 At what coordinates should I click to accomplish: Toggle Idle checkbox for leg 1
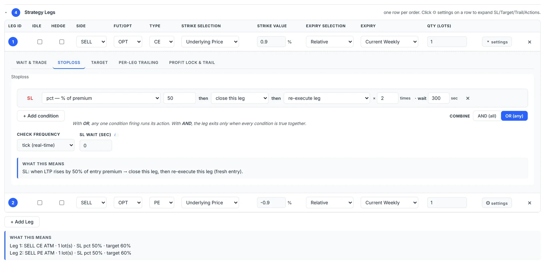pyautogui.click(x=40, y=42)
